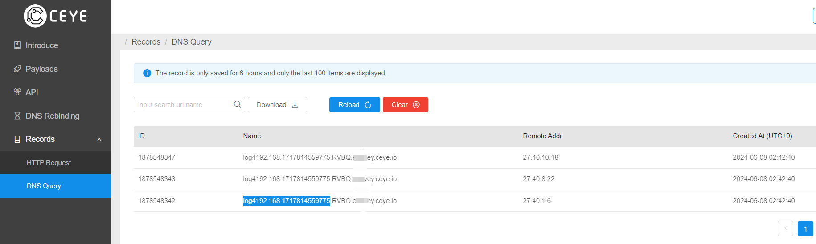
Task: Click the Introduce book icon
Action: coord(17,45)
